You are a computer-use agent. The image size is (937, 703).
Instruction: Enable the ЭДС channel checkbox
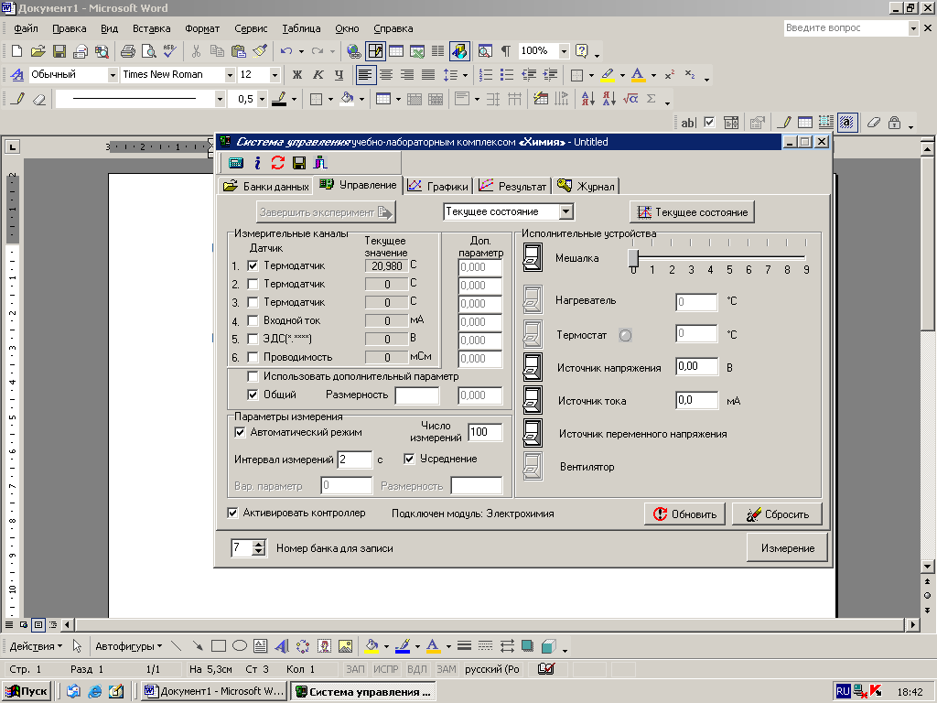pyautogui.click(x=253, y=339)
